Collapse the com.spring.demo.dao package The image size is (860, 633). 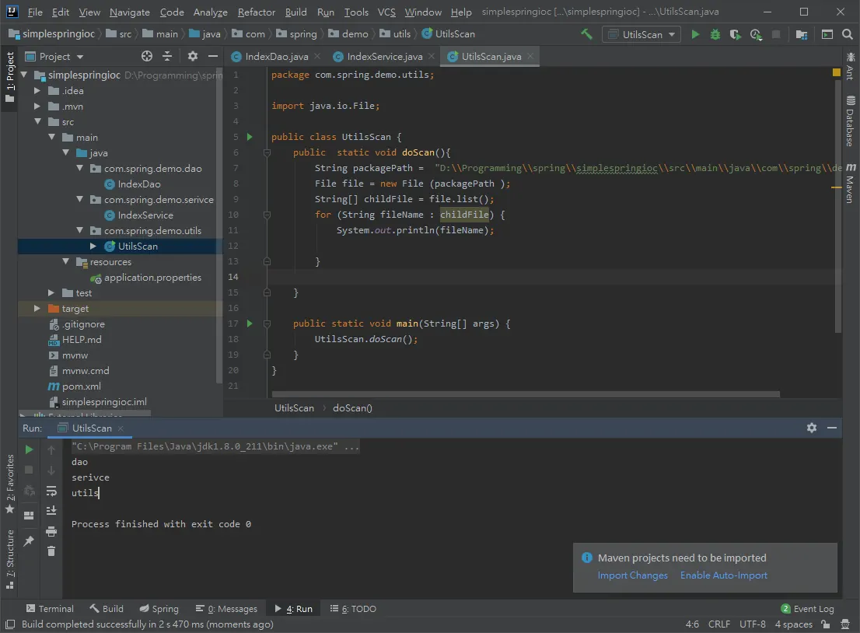point(79,169)
